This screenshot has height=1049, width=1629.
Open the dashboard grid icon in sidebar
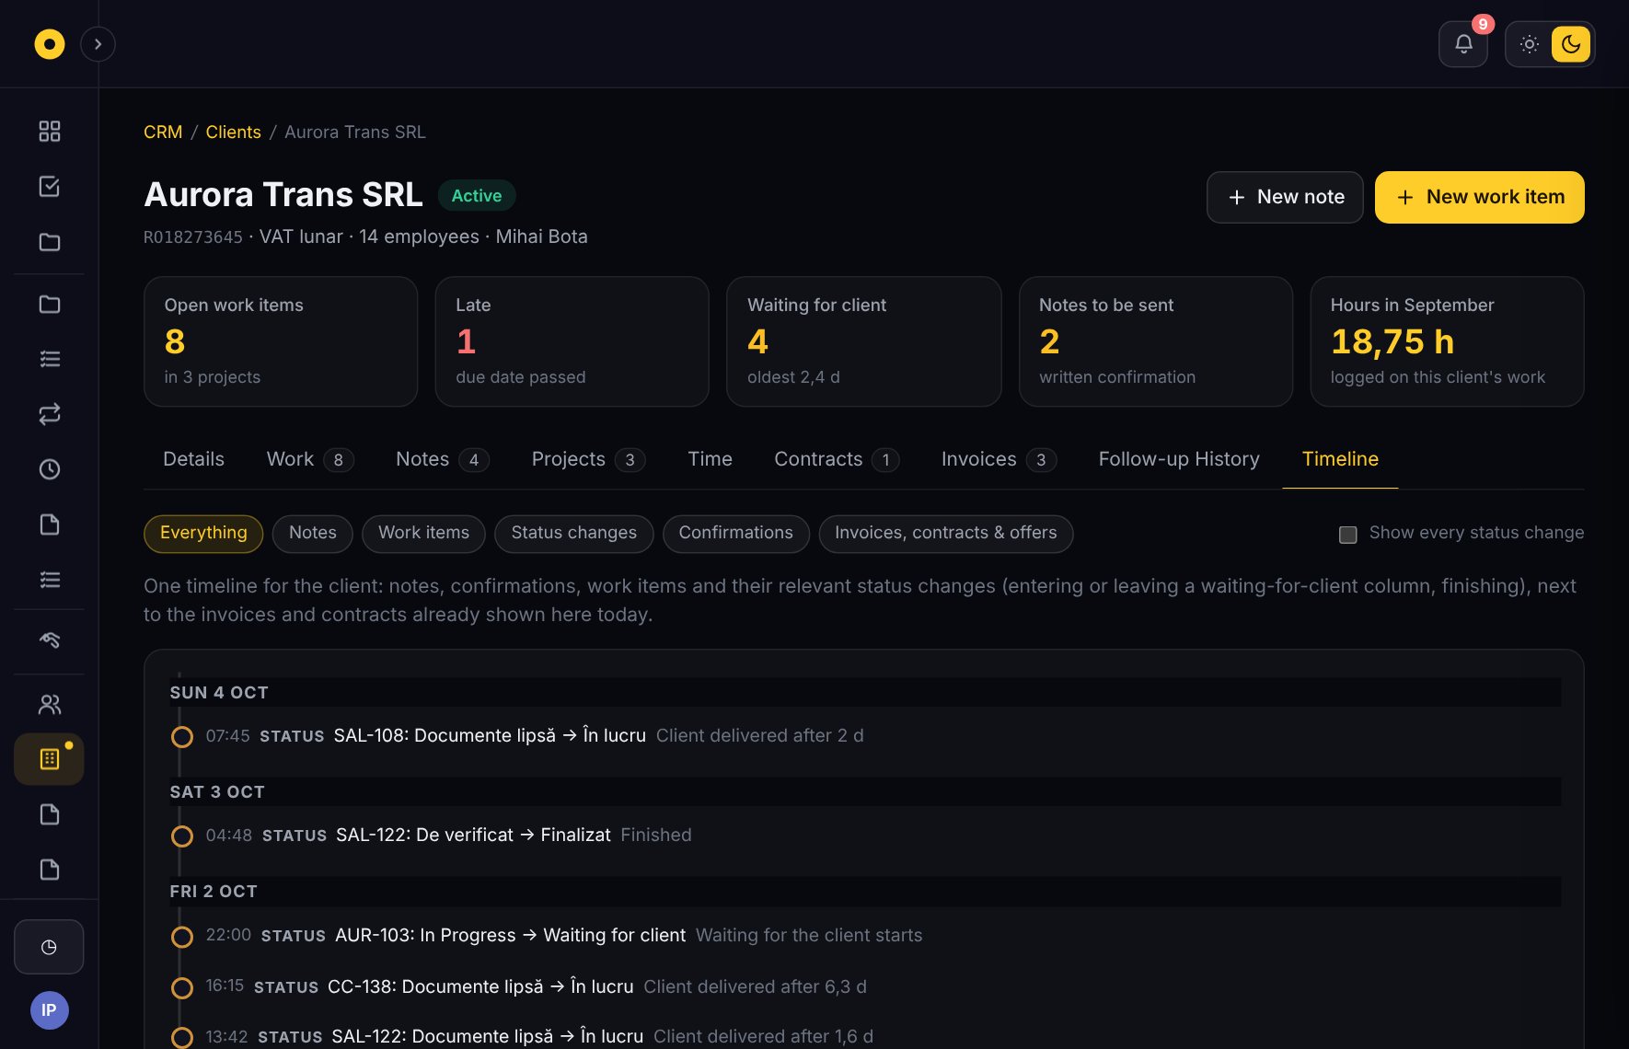click(x=50, y=132)
